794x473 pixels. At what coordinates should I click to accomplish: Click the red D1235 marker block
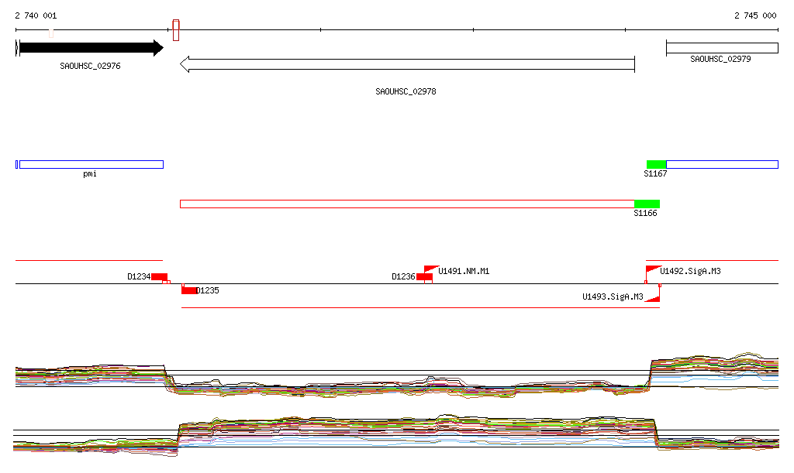[x=189, y=290]
